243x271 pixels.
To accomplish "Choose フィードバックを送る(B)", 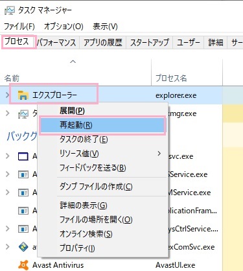I will 102,168.
